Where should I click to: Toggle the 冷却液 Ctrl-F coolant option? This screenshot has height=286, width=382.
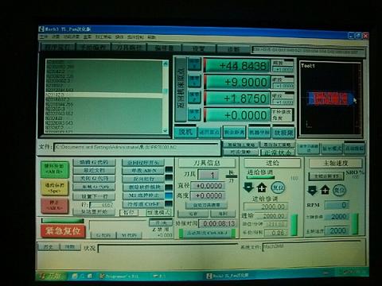coord(143,204)
